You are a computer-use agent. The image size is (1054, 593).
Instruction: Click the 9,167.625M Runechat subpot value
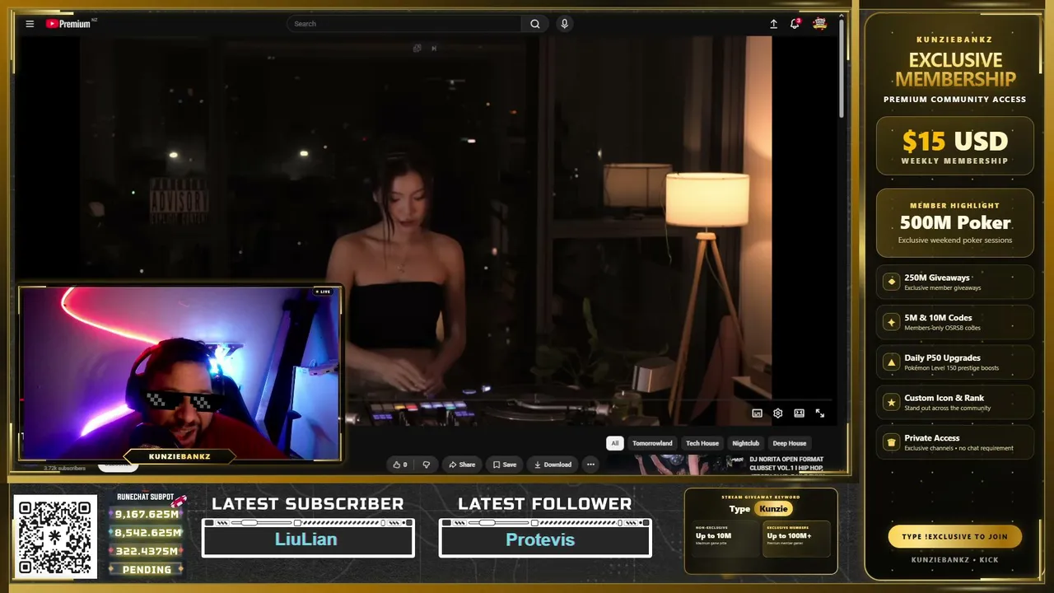coord(147,515)
